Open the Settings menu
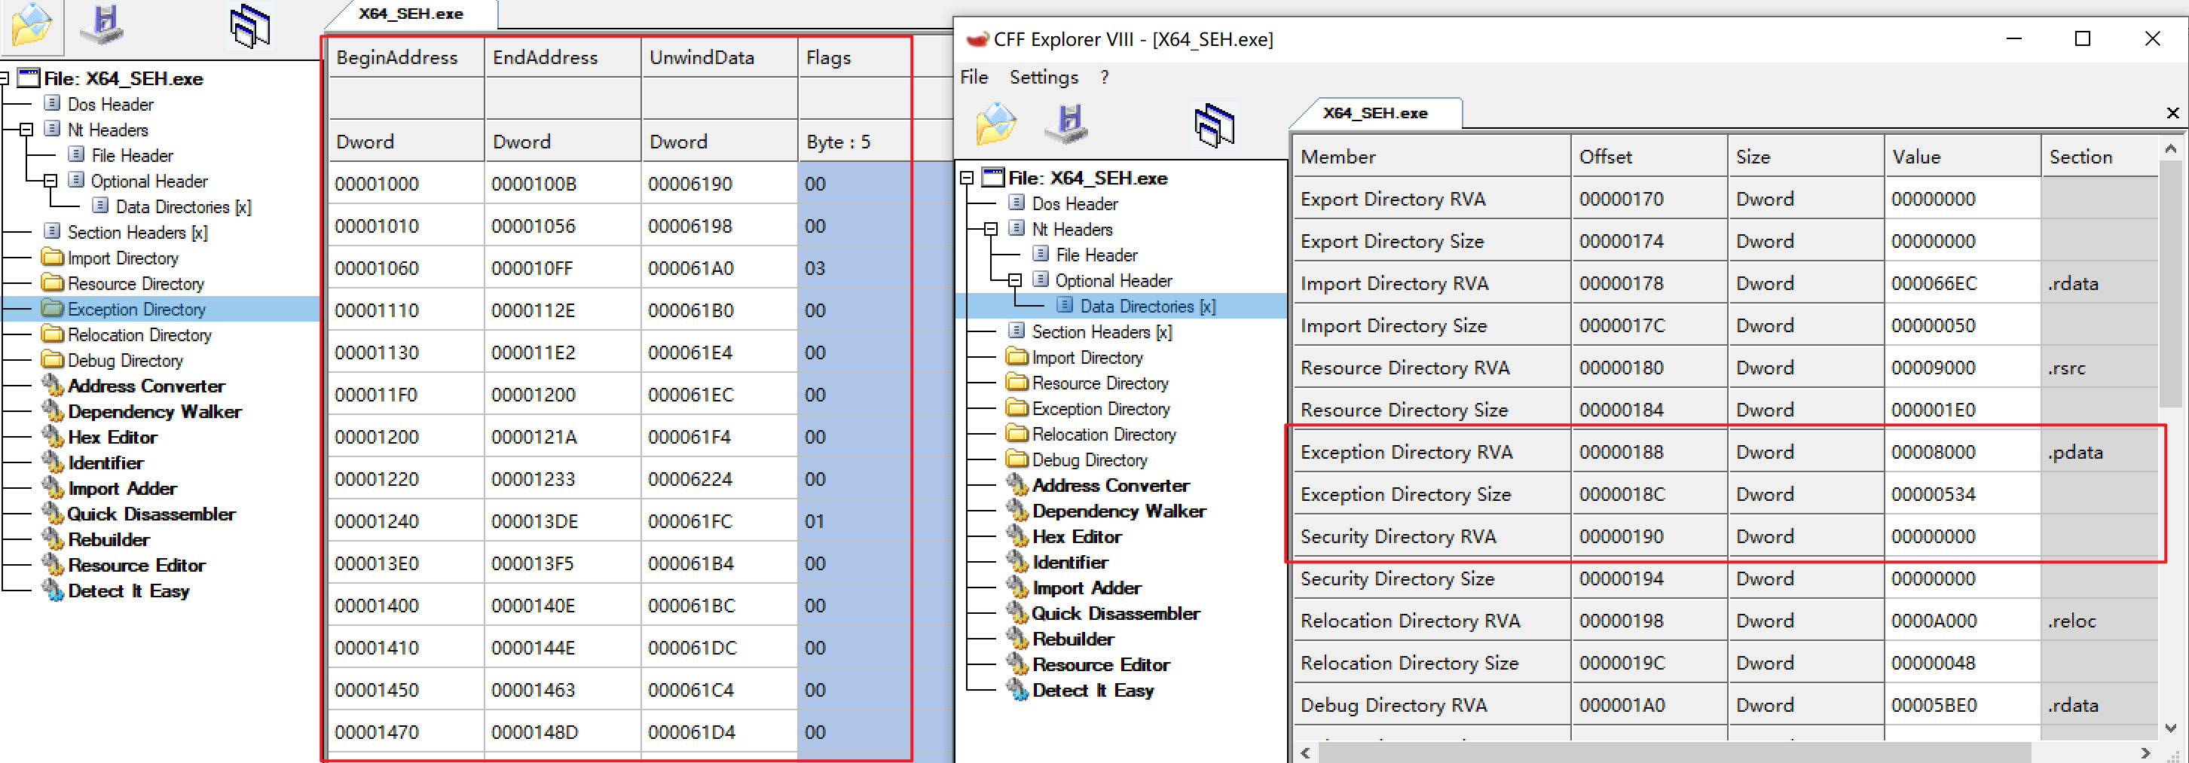This screenshot has height=763, width=2189. click(x=1043, y=78)
